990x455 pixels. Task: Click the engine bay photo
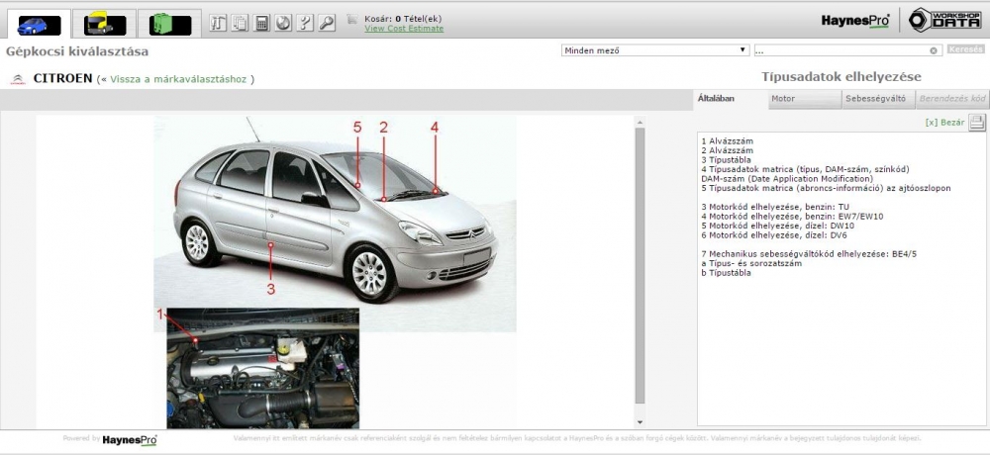pyautogui.click(x=262, y=369)
